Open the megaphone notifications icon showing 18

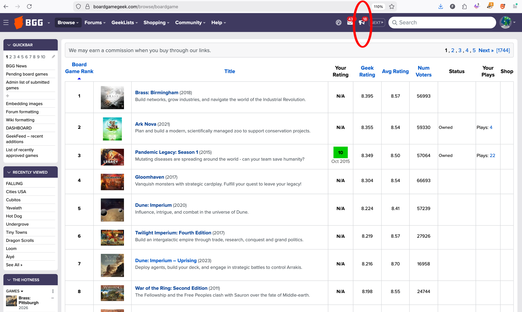click(362, 23)
